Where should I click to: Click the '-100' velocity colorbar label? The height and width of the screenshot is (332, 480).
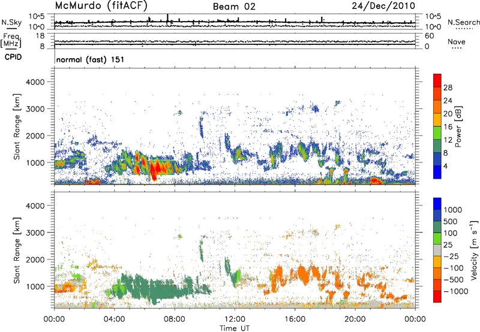[x=453, y=268]
